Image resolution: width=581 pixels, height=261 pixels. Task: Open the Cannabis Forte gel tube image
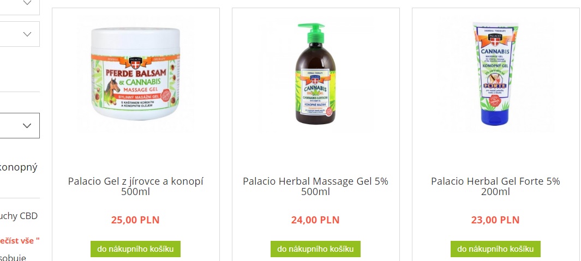coord(495,74)
